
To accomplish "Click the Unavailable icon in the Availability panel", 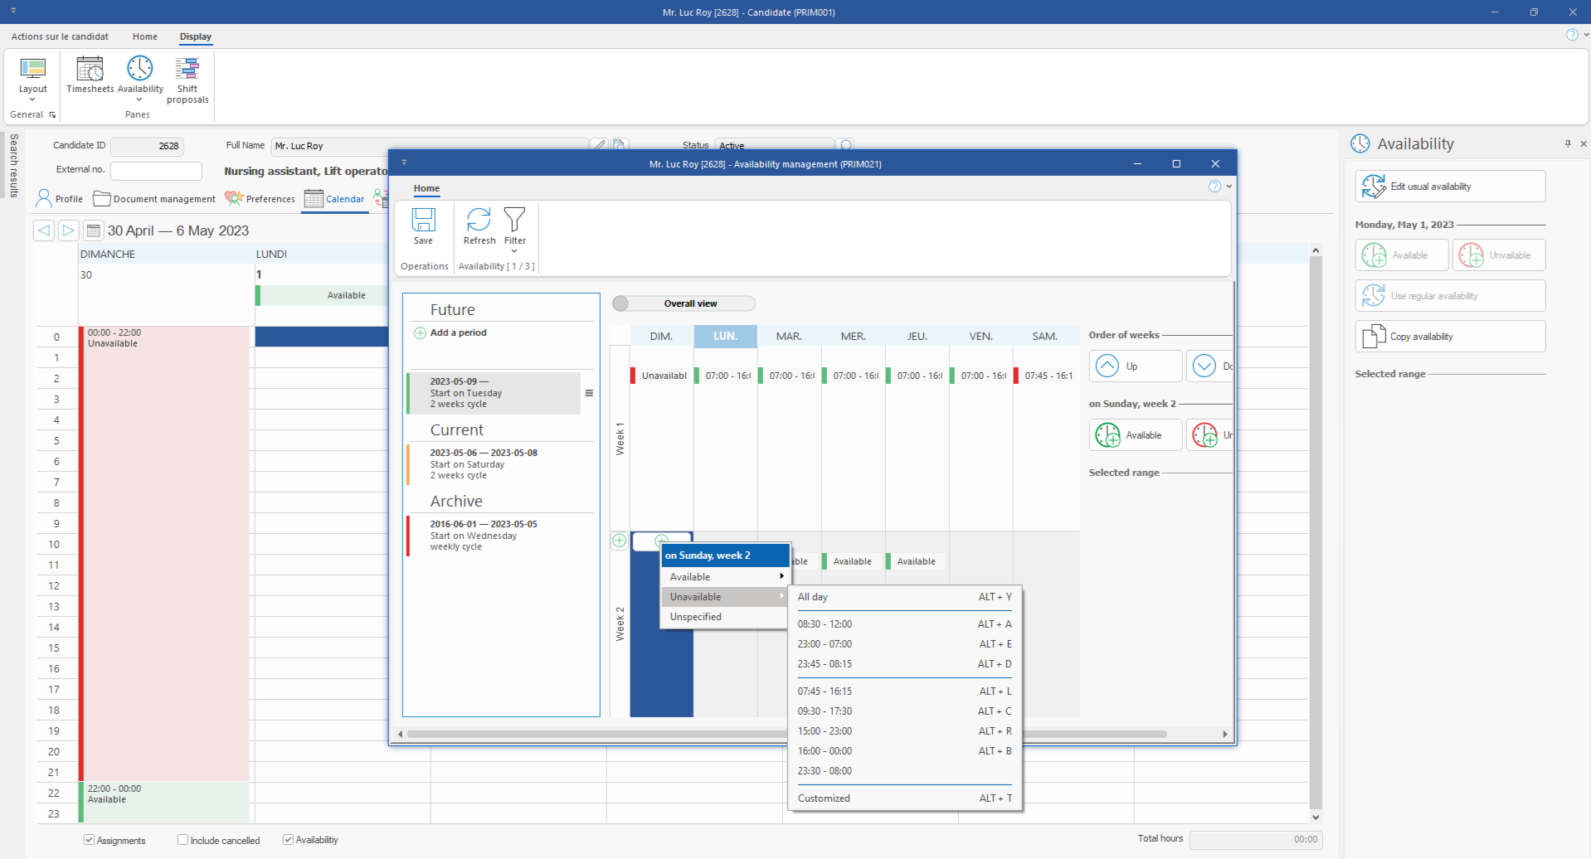I will click(x=1473, y=255).
